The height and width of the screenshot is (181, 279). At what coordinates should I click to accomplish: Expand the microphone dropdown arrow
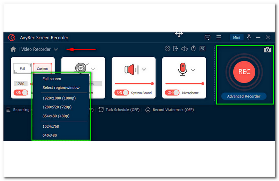tap(193, 70)
